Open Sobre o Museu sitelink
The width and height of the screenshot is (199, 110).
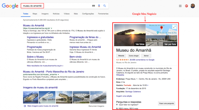point(35,57)
